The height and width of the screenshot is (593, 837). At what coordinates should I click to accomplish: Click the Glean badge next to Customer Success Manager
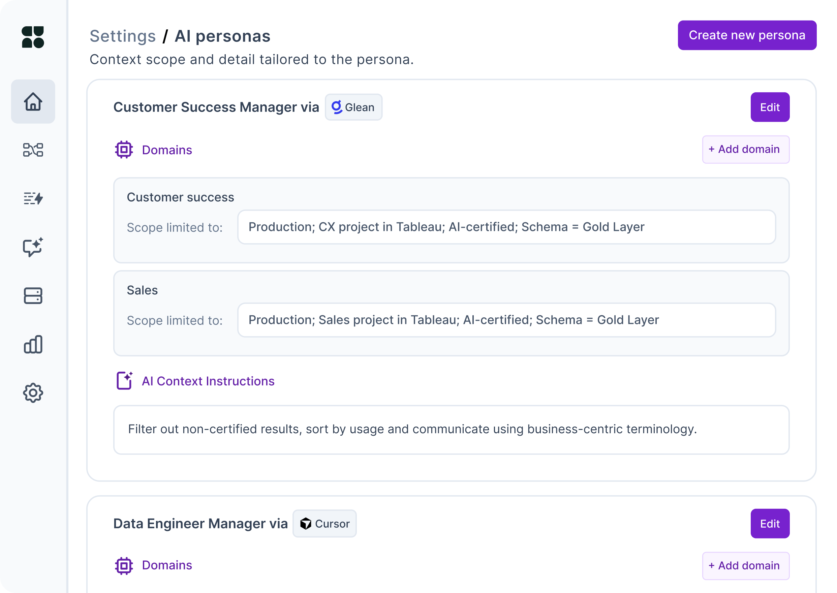tap(353, 107)
